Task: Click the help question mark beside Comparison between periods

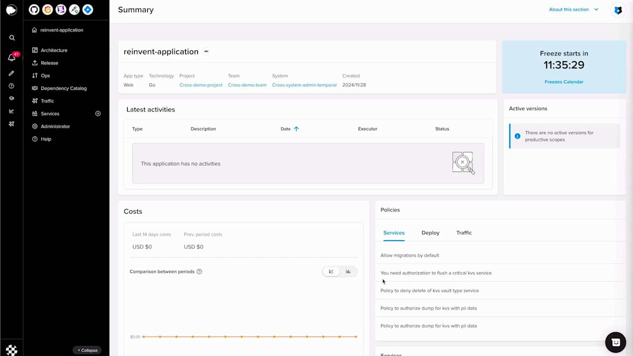Action: (199, 272)
